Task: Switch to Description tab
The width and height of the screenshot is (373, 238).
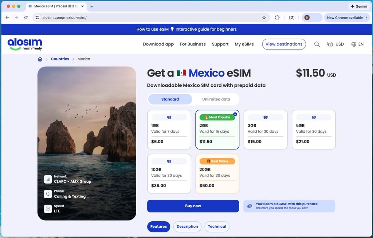Action: pyautogui.click(x=187, y=227)
